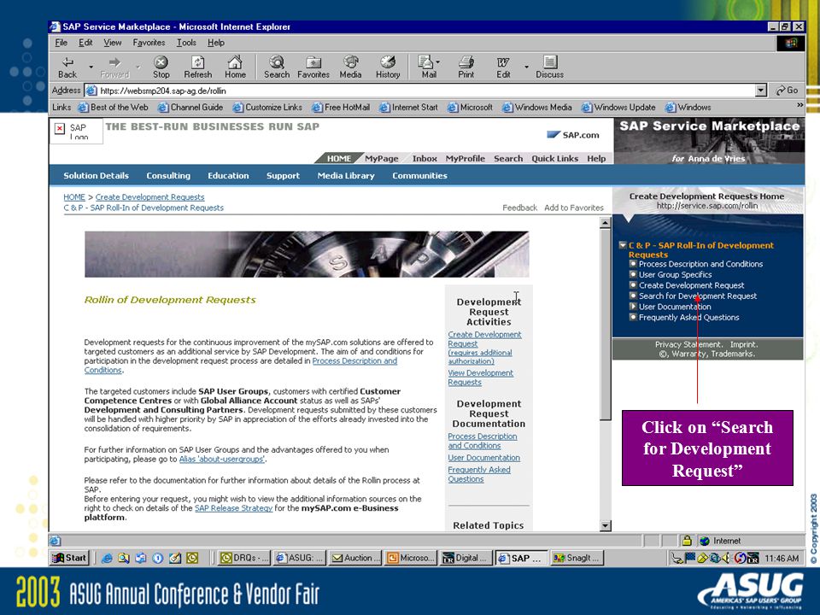Open the MyProfile tab

point(465,159)
